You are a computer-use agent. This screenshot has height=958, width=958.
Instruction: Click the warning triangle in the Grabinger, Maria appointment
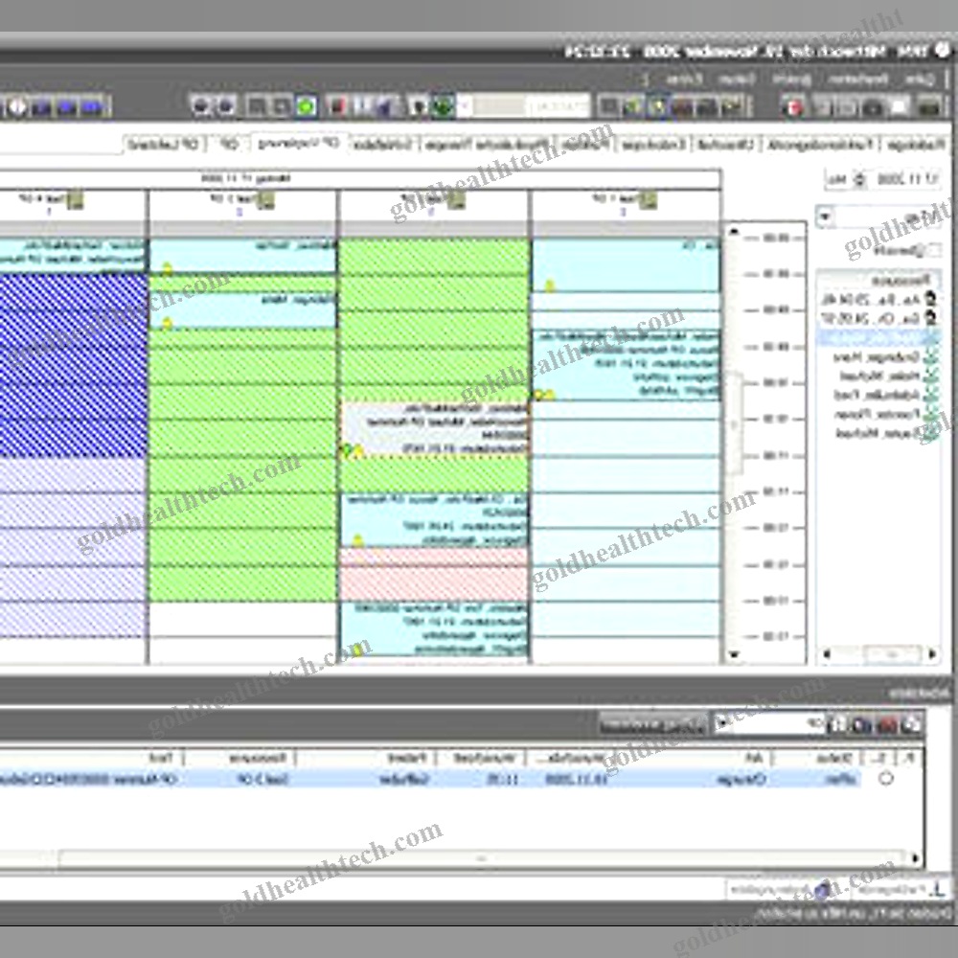[167, 323]
